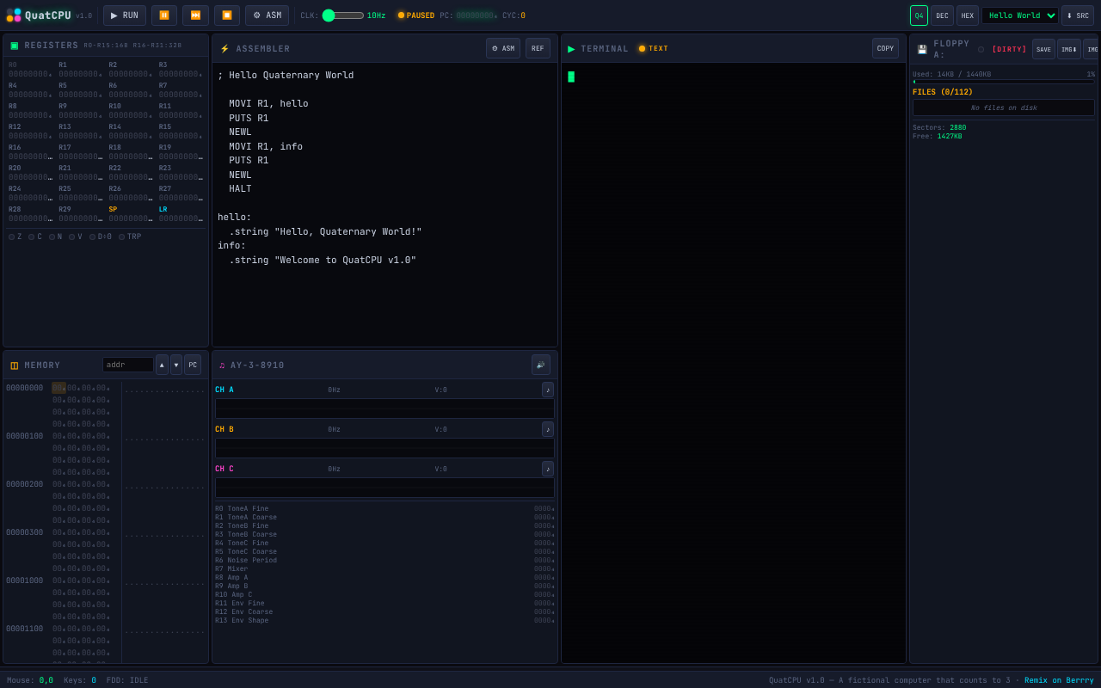Click the floppy disk usage progress bar

coord(1004,82)
